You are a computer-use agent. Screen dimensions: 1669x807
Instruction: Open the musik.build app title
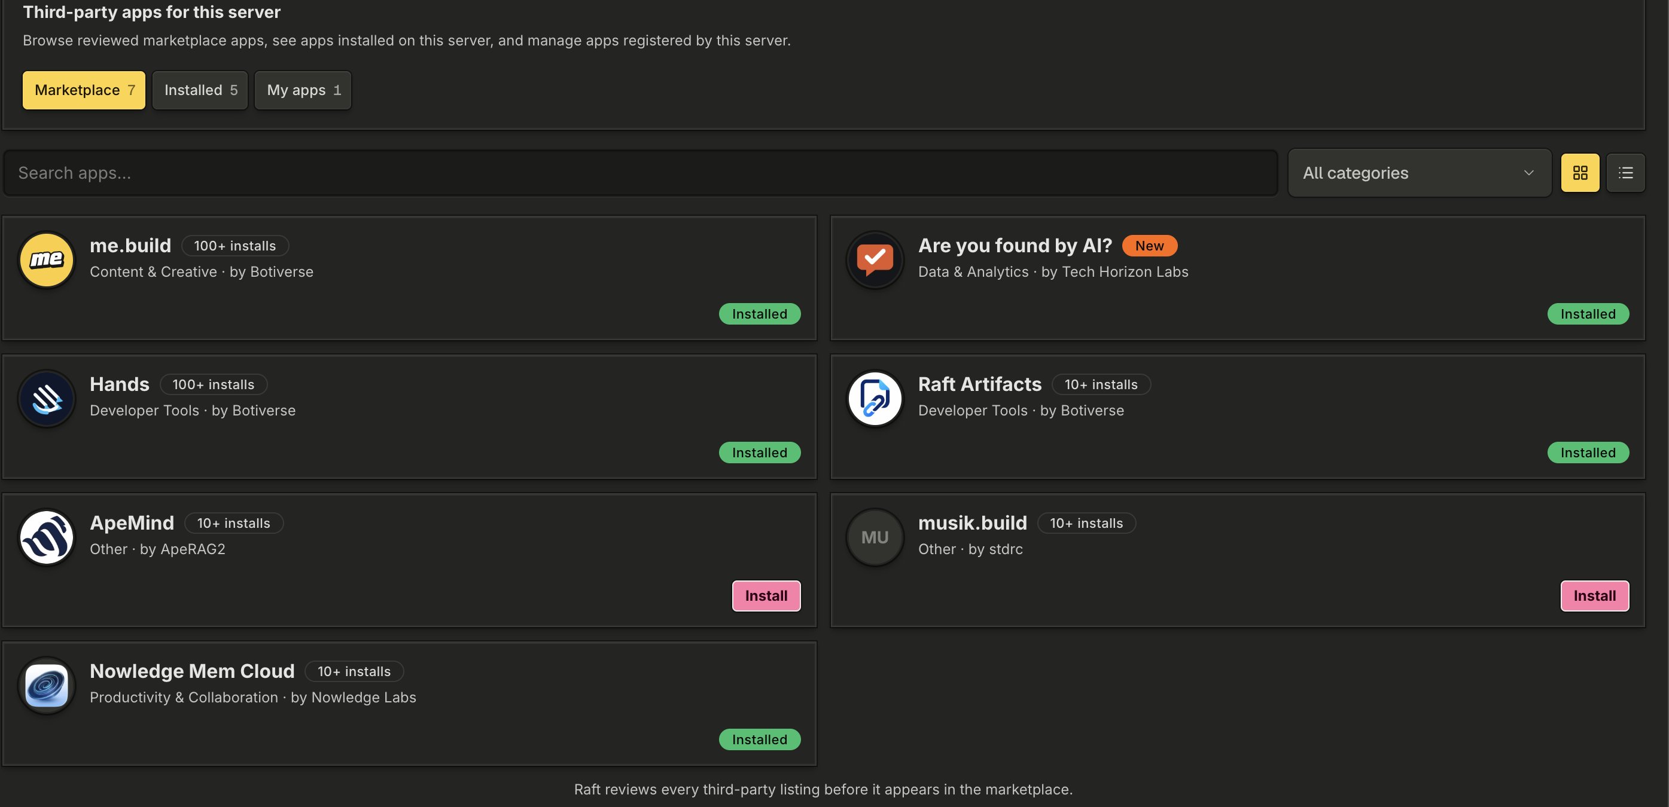point(972,522)
